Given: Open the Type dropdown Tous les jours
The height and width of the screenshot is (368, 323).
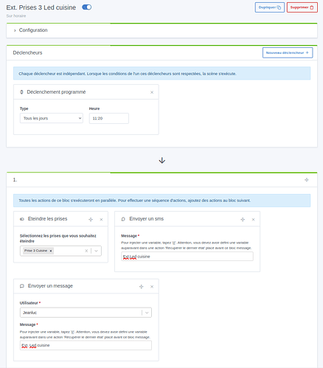Looking at the screenshot, I should click(x=52, y=118).
